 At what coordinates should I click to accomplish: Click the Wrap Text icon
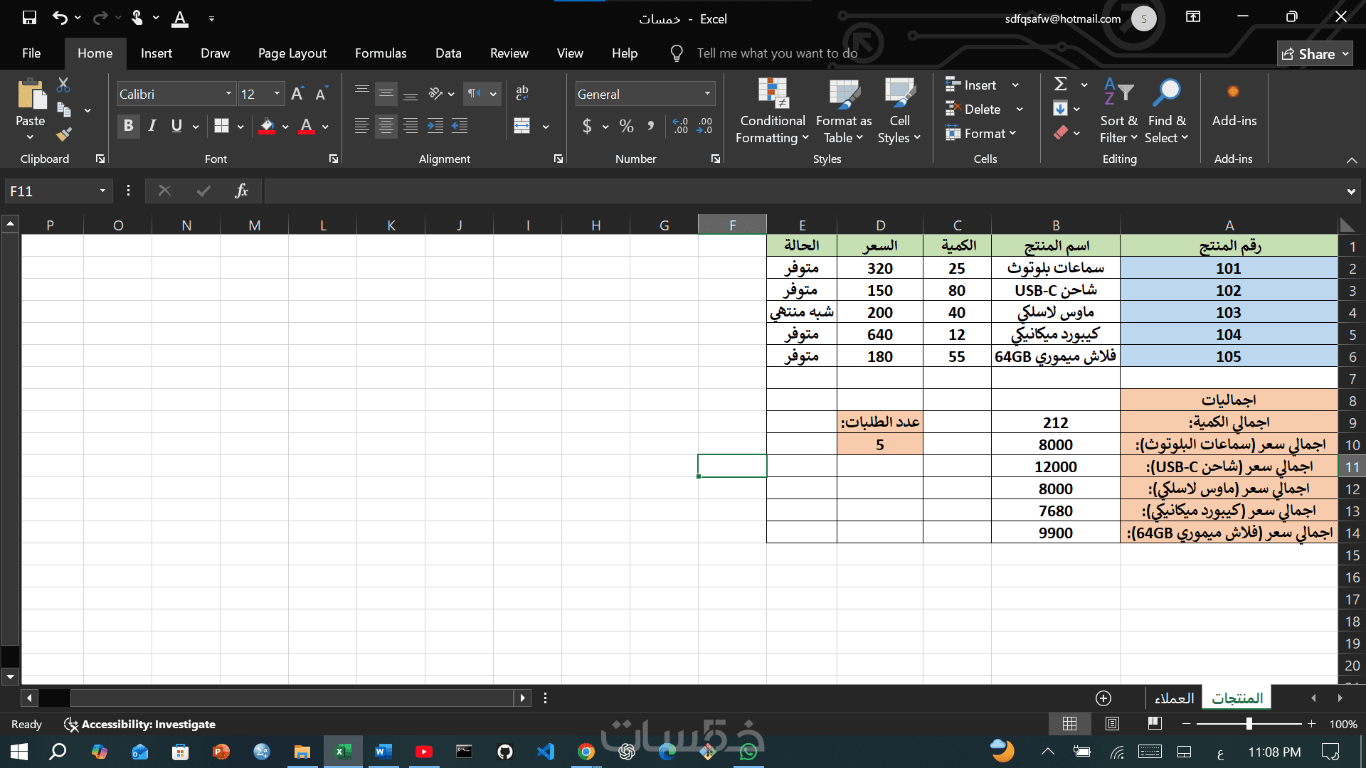click(x=522, y=92)
